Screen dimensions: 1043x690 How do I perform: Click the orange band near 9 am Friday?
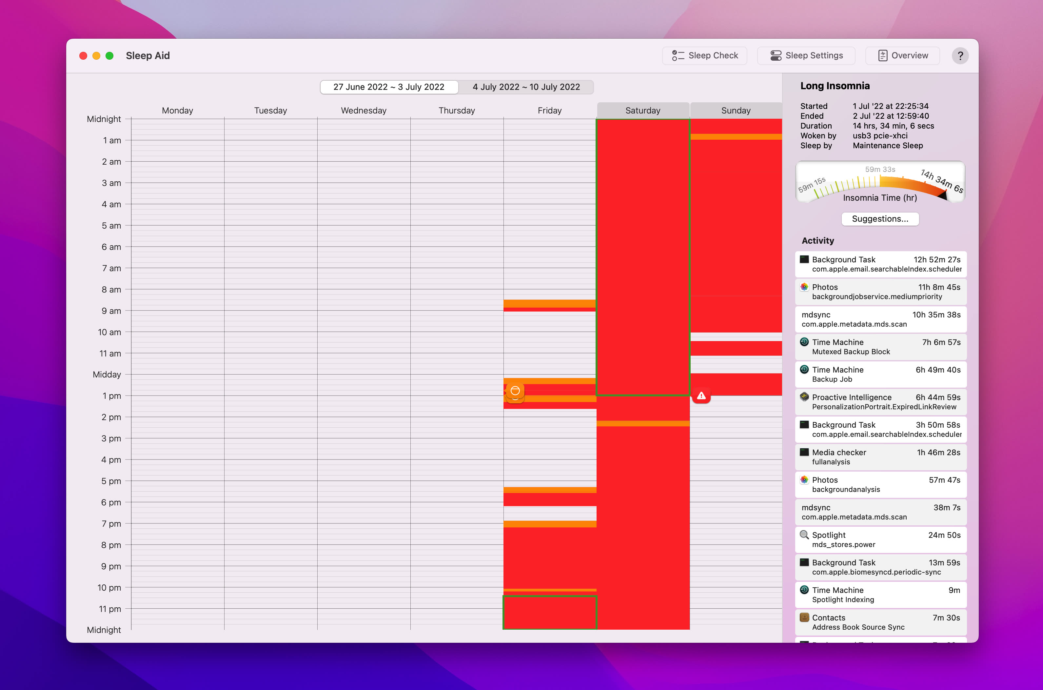pos(550,304)
